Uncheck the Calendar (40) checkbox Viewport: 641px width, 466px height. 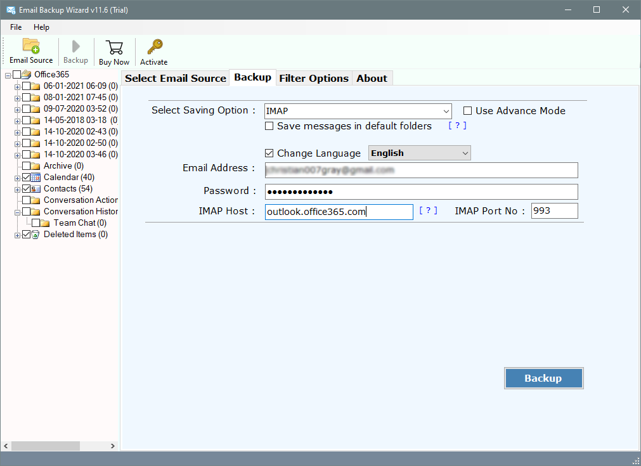point(26,178)
